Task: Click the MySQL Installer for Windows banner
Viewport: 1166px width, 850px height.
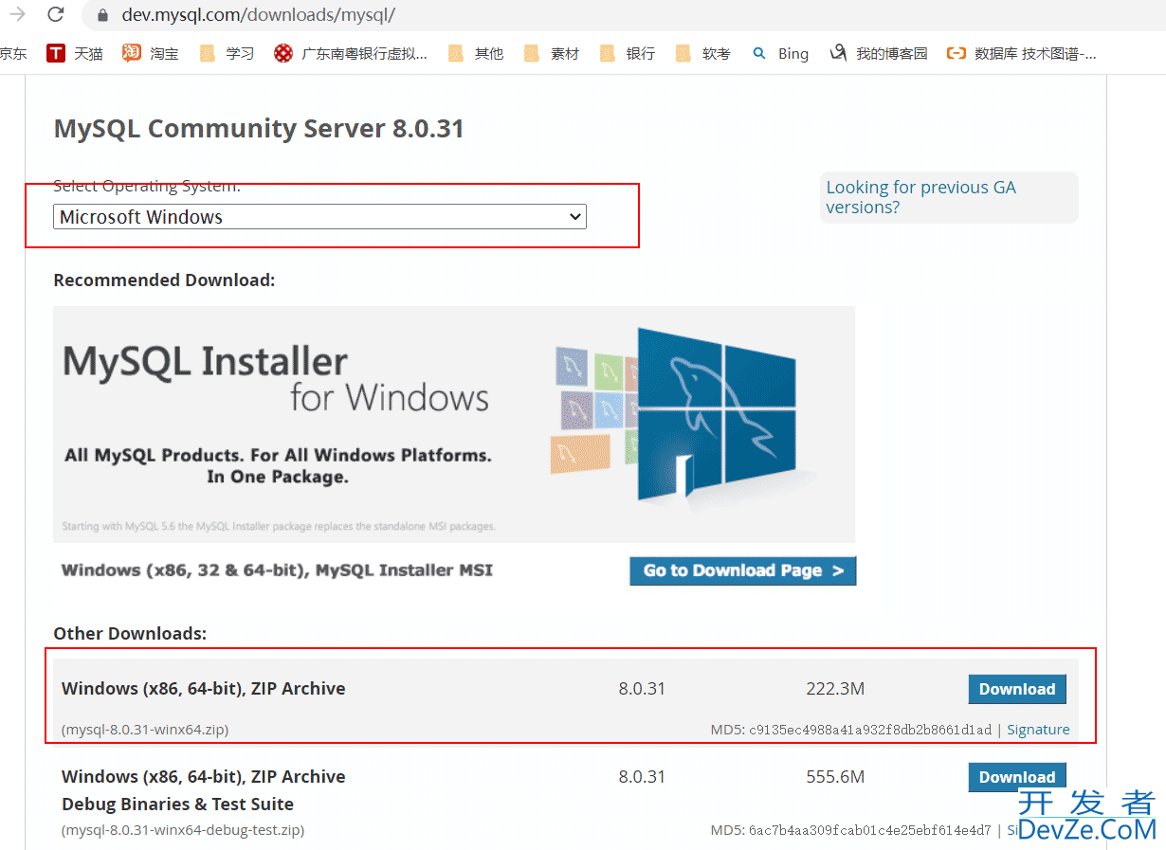Action: click(454, 424)
